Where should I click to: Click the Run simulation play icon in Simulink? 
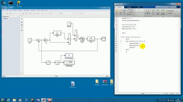tap(37, 13)
